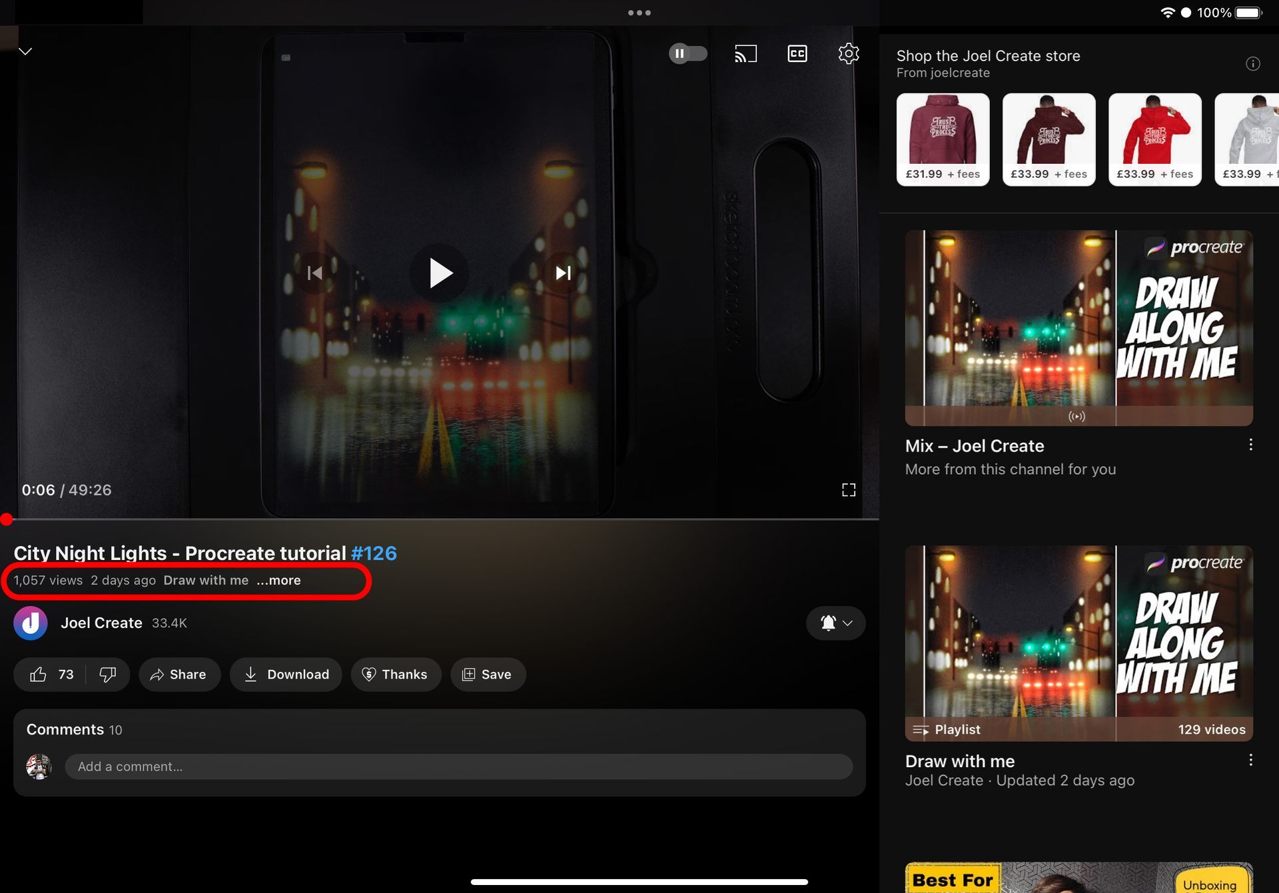Click the Shop the Joel Create store heading
The image size is (1279, 893).
click(988, 56)
